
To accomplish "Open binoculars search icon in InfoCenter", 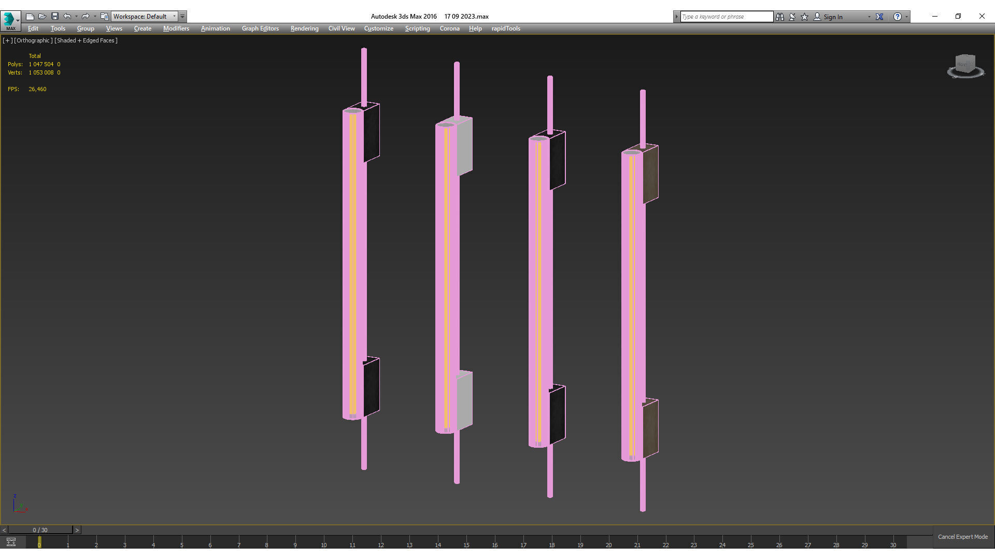I will pyautogui.click(x=780, y=17).
